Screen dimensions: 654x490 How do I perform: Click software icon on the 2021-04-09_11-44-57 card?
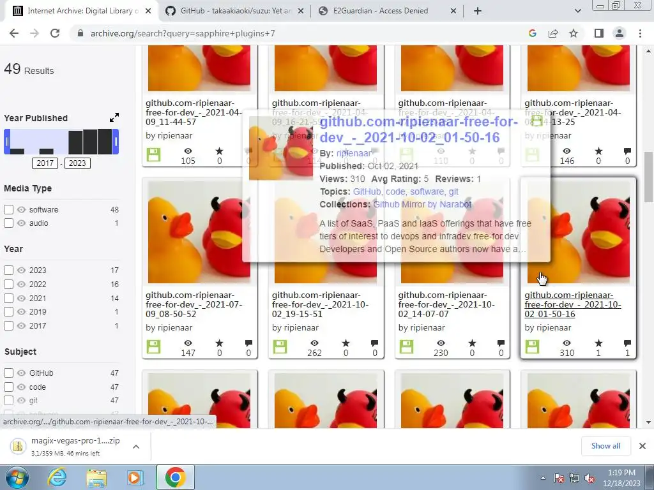[x=153, y=154]
